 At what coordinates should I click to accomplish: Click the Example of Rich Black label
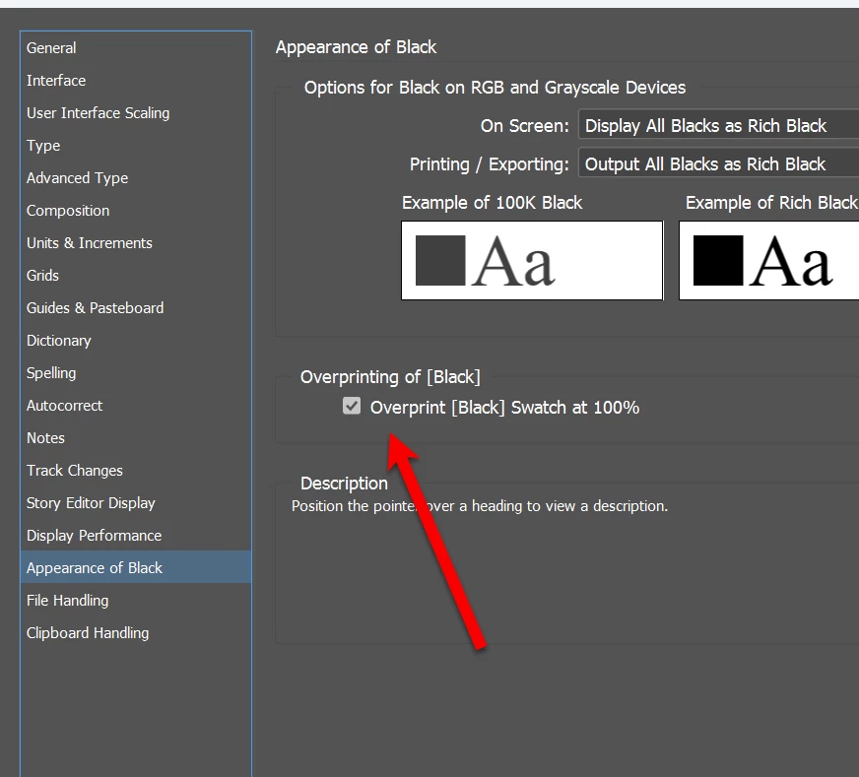click(x=771, y=203)
